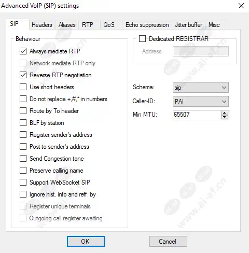The width and height of the screenshot is (249, 253).
Task: Confirm settings with OK button
Action: [x=86, y=242]
